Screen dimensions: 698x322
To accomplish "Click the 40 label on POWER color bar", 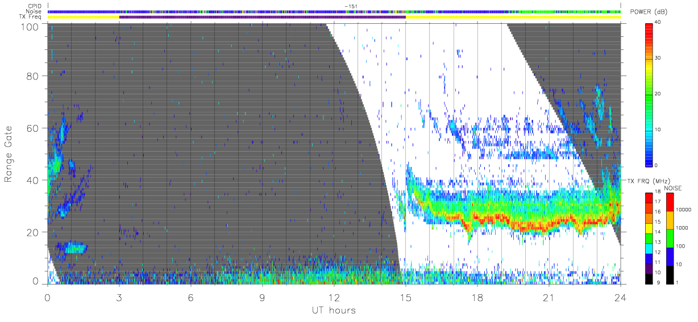I will 658,23.
